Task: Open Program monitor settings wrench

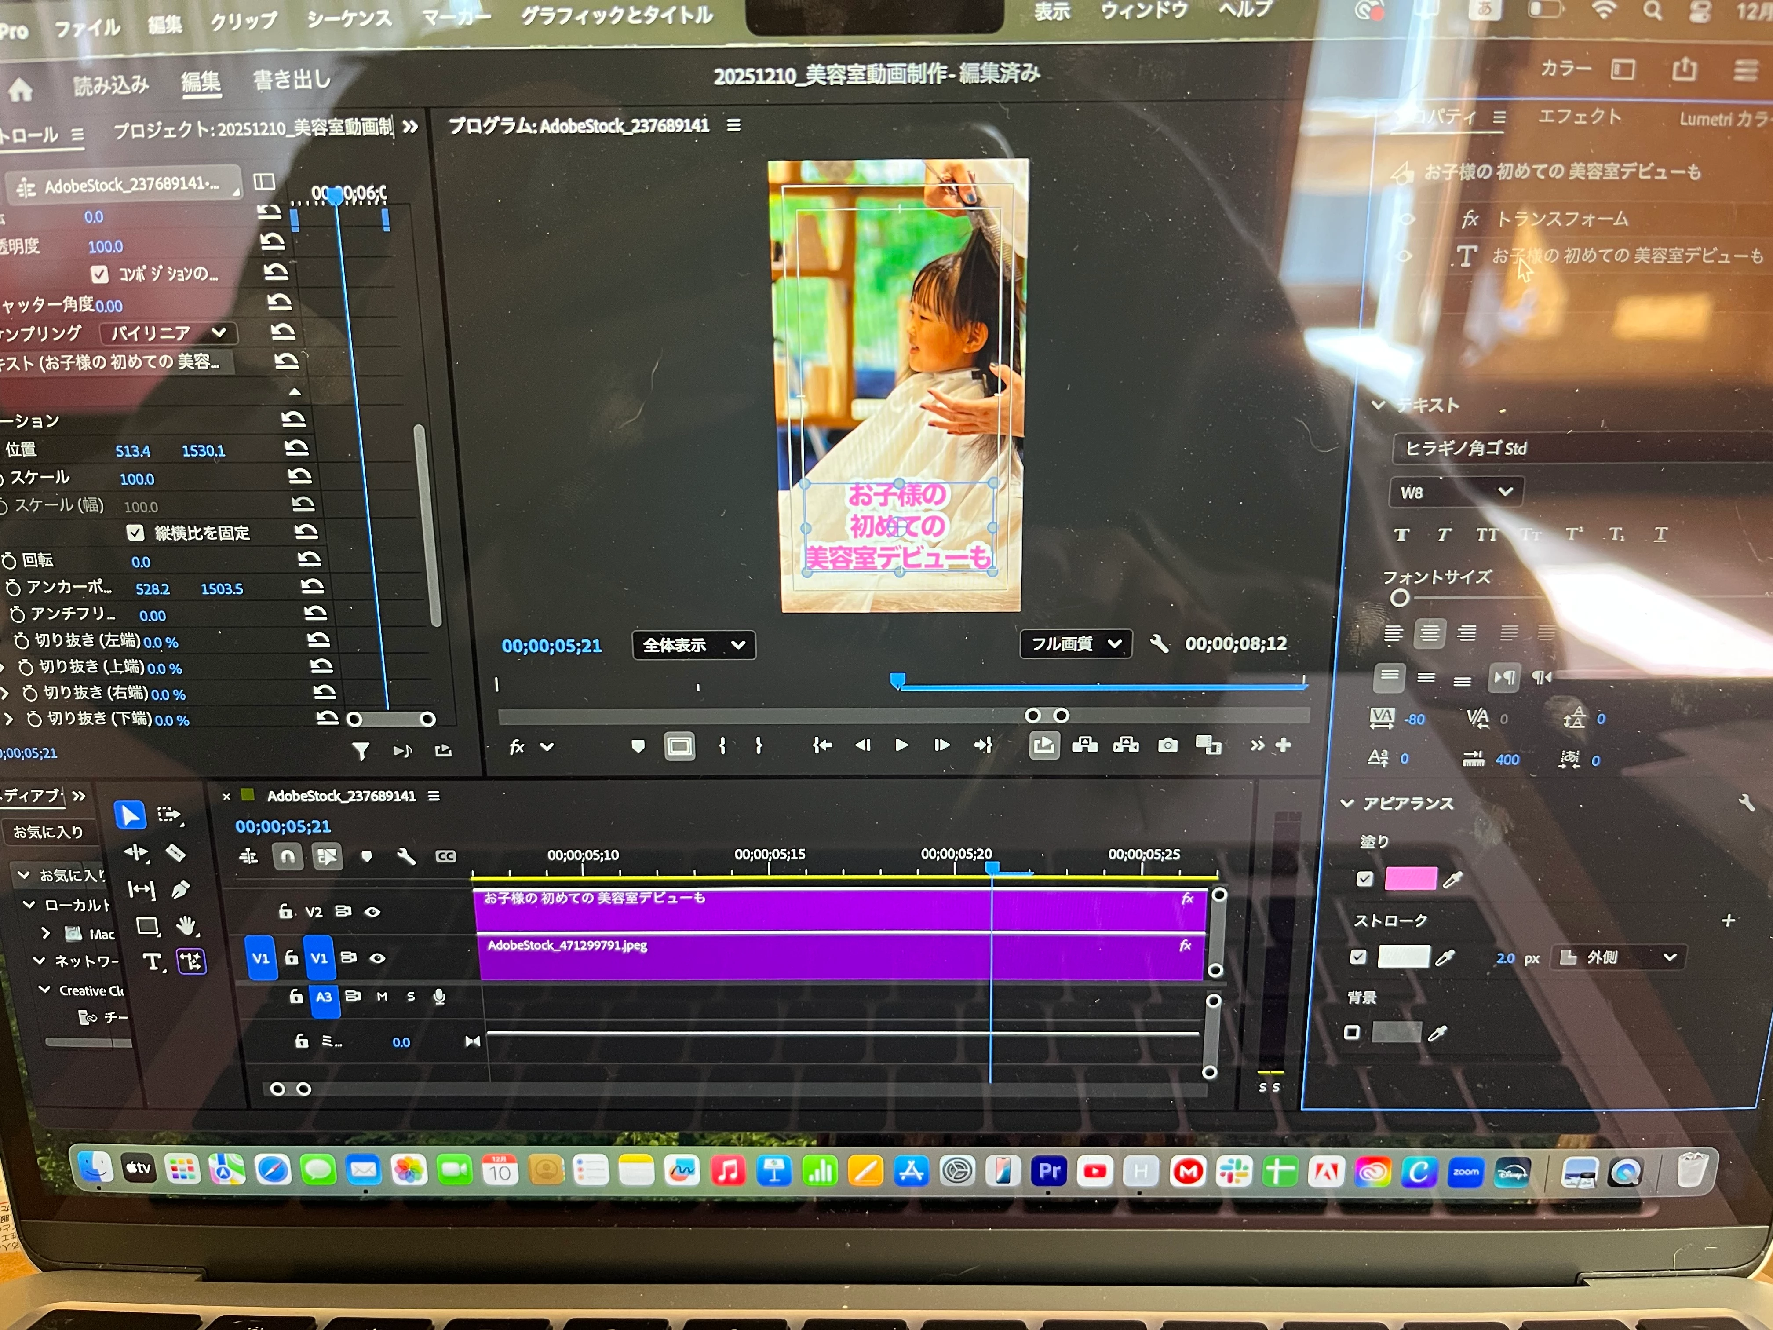Action: pyautogui.click(x=1159, y=643)
